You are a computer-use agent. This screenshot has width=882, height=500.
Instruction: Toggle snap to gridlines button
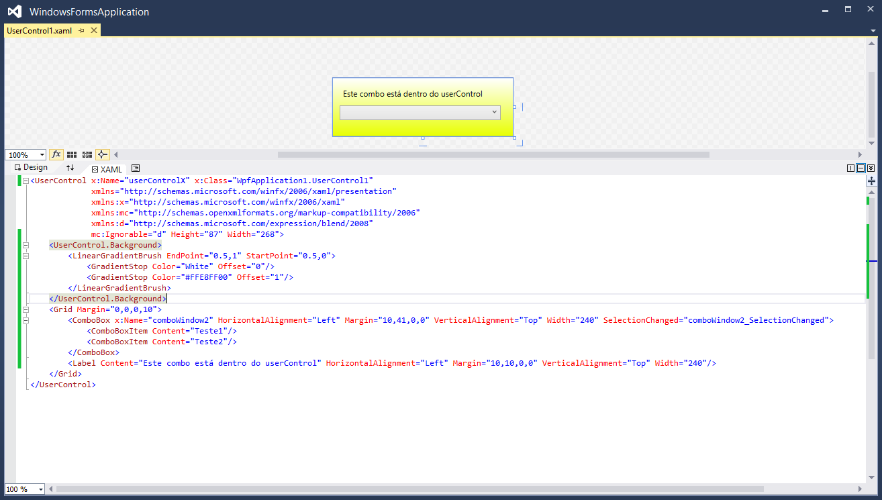pyautogui.click(x=87, y=154)
